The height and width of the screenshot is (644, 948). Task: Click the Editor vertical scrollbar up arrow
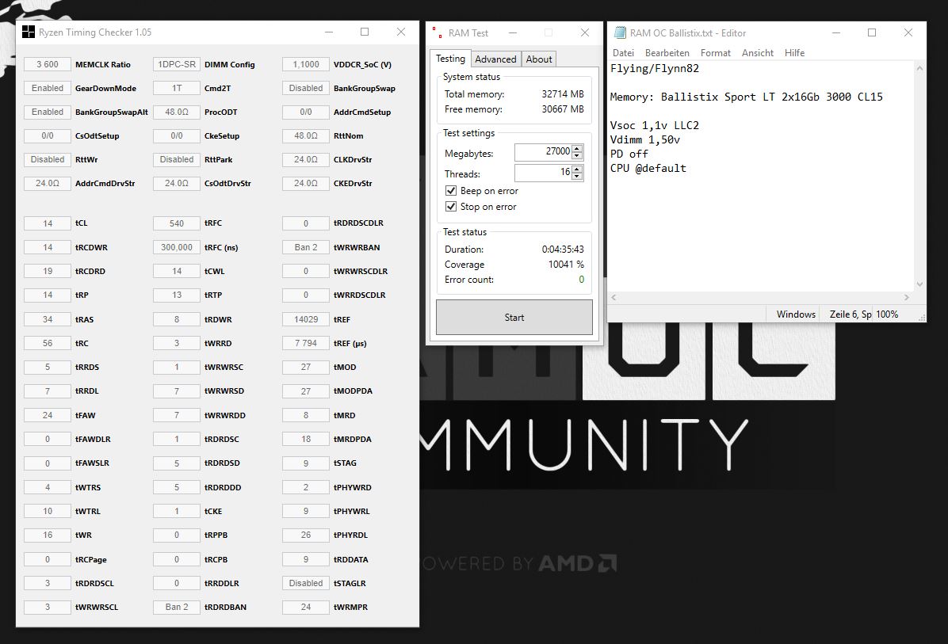[919, 68]
